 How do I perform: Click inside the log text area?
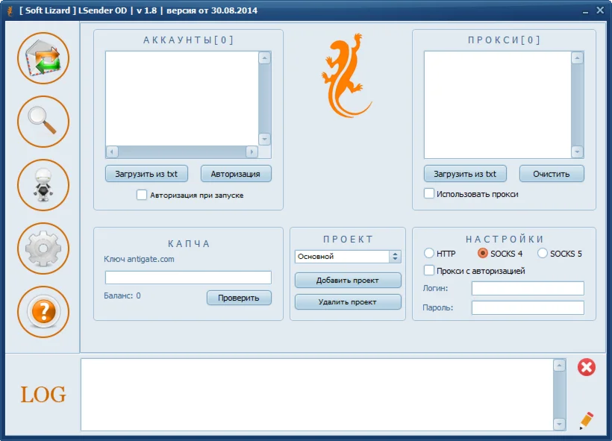317,395
